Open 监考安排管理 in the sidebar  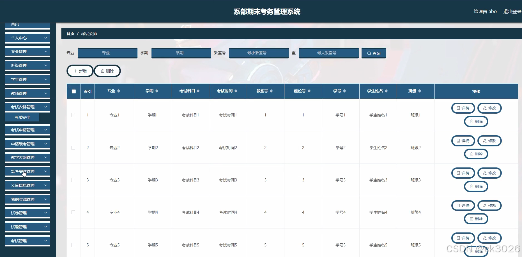[28, 172]
